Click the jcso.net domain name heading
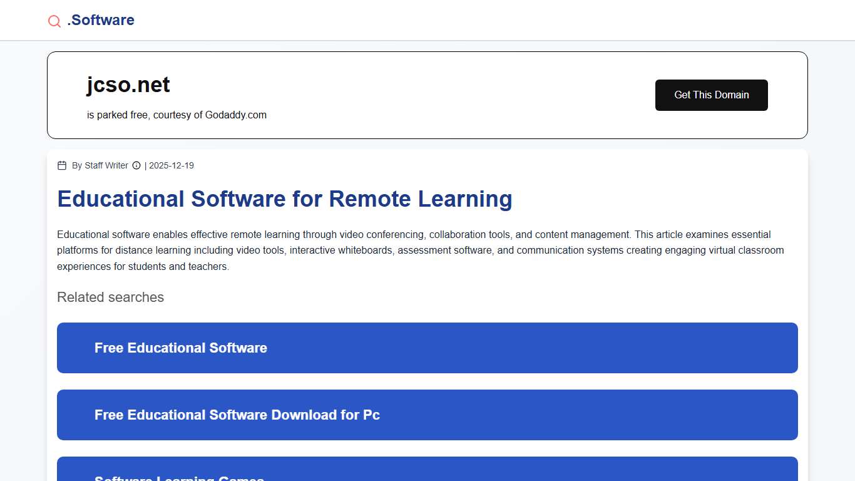The image size is (855, 481). [x=128, y=84]
